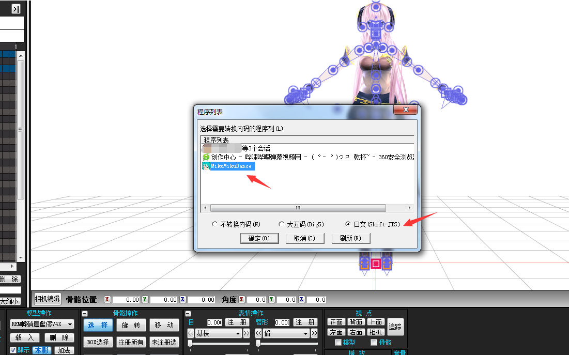Click previous arrow of 唇形 morph
The width and height of the screenshot is (569, 355).
(258, 333)
